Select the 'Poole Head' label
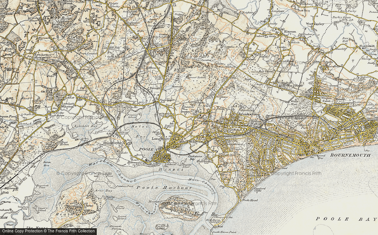This screenshot has width=378, height=235. [250, 200]
